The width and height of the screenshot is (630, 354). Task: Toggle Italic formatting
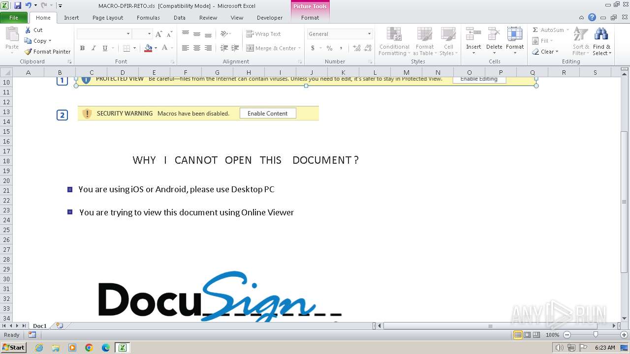[94, 48]
